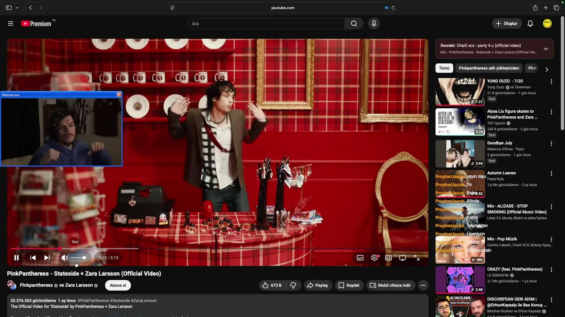Open Goodbye July video thumbnail
Viewport: 565px width, 317px height.
click(460, 154)
